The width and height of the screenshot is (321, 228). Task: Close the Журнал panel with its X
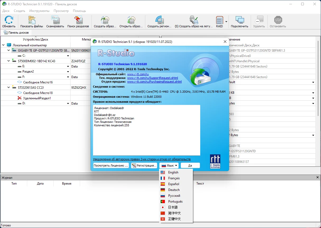(x=318, y=177)
